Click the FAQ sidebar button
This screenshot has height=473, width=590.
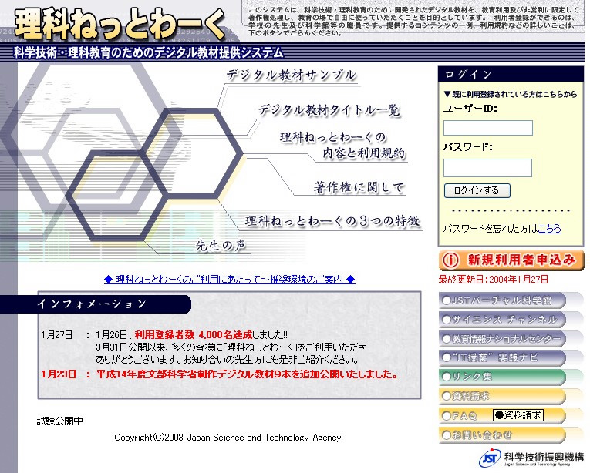(463, 415)
